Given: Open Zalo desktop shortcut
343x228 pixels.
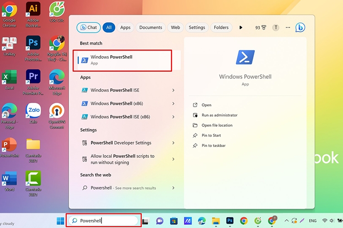Looking at the screenshot, I should (x=33, y=113).
